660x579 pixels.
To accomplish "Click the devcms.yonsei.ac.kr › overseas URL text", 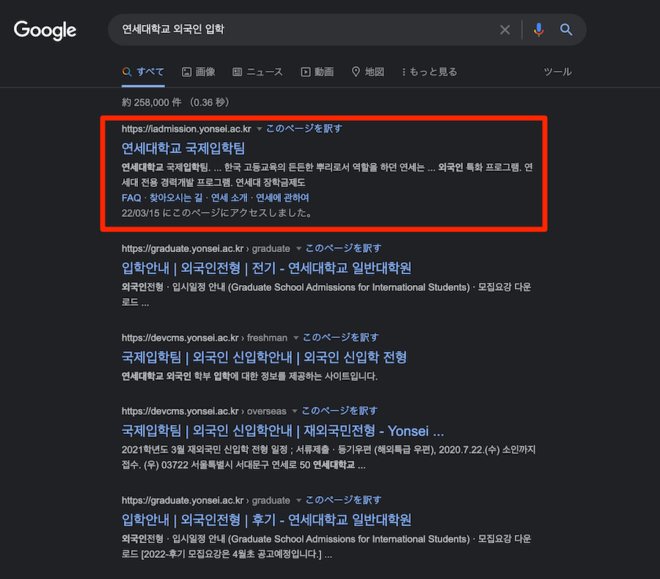I will [x=204, y=411].
